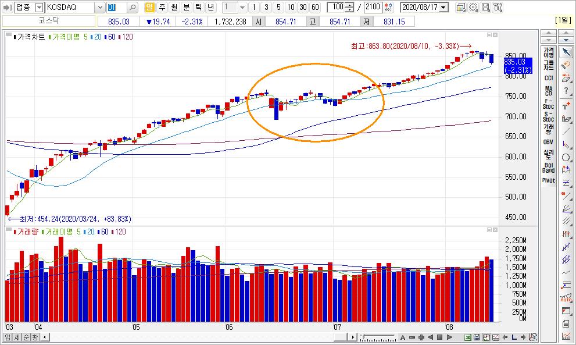Open chart settings gear icon
This screenshot has width=576, height=345.
pos(473,7)
